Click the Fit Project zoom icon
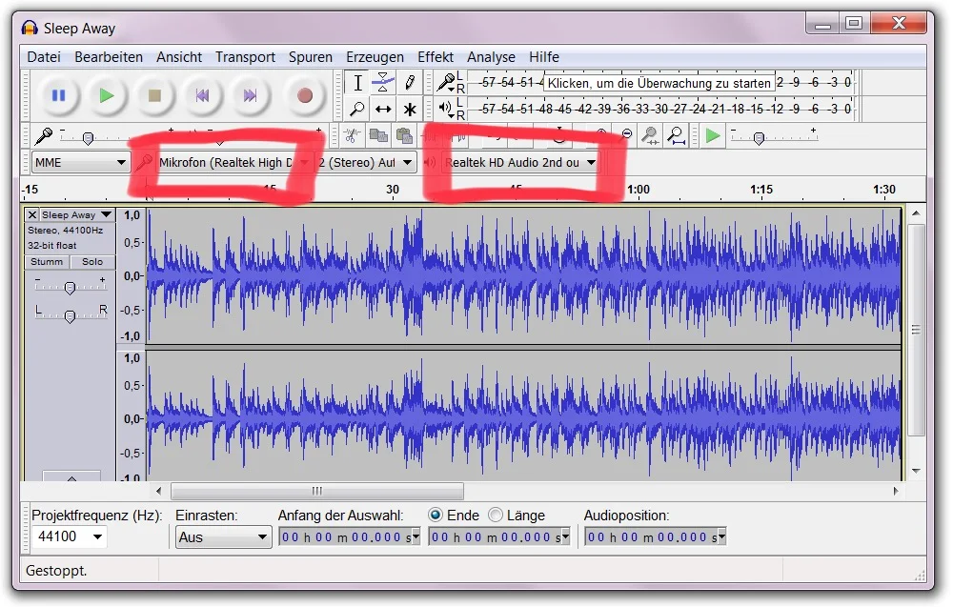The image size is (953, 607). point(676,135)
